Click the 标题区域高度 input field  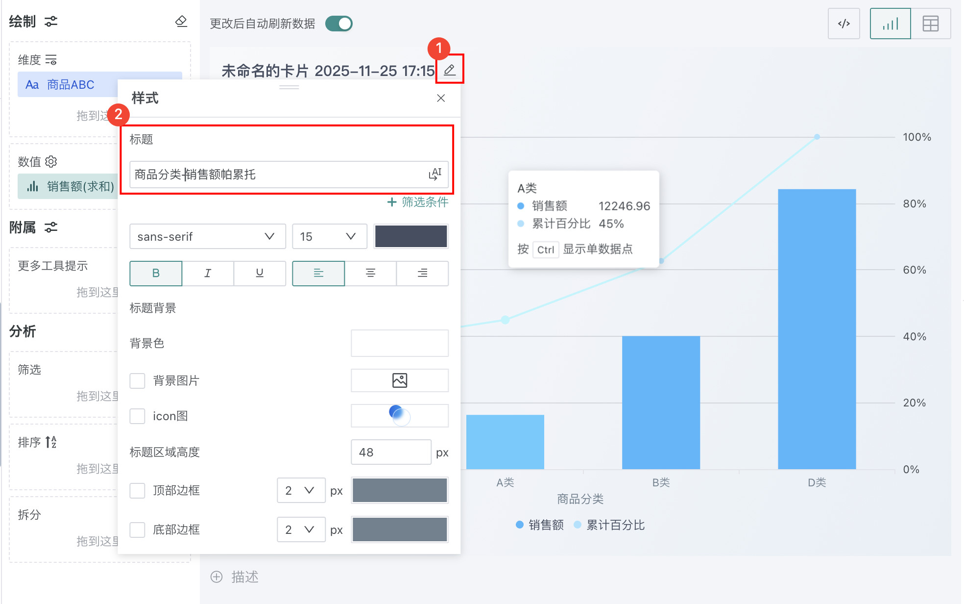click(x=390, y=452)
